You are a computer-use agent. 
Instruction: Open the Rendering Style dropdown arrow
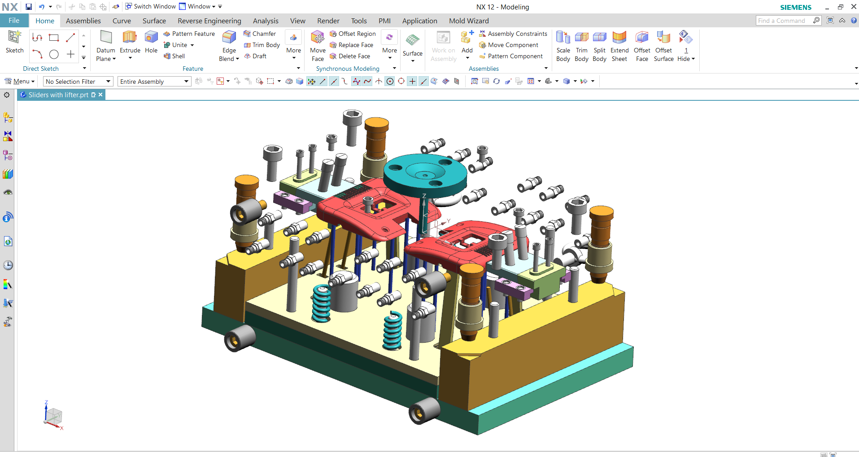575,81
